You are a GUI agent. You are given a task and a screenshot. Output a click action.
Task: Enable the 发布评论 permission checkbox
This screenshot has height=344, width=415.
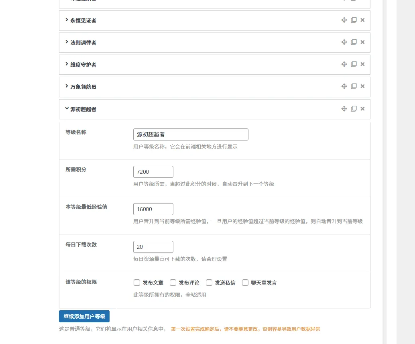pos(173,283)
